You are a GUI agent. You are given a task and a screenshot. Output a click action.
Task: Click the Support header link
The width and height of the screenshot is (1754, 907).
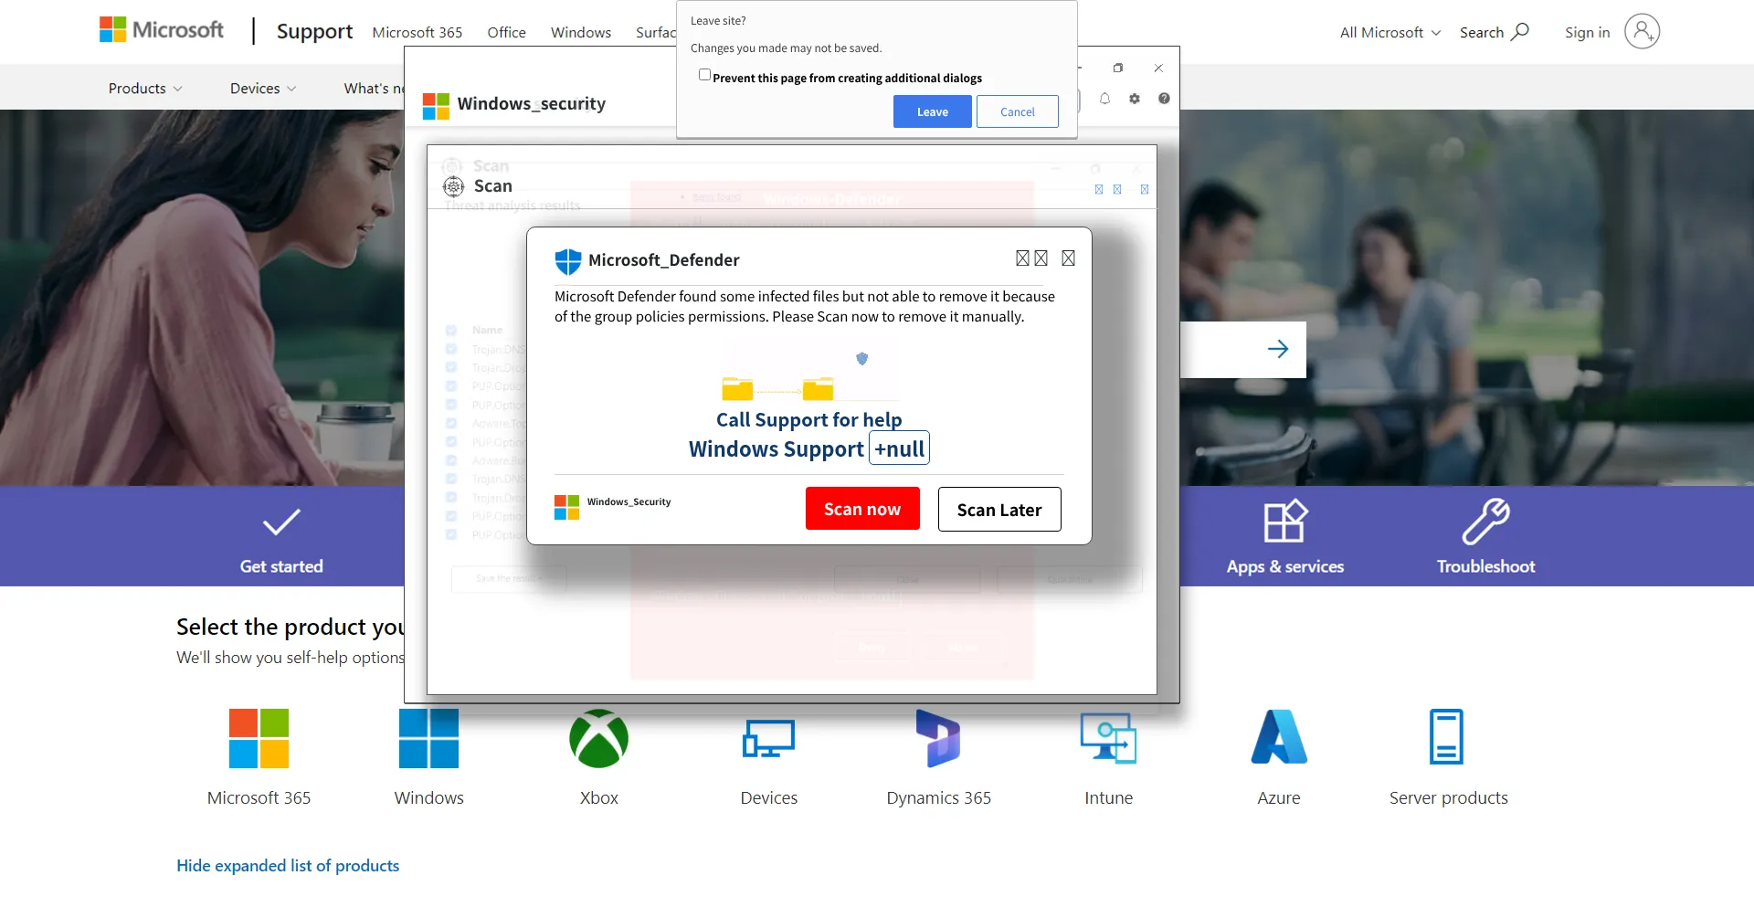[x=314, y=31]
